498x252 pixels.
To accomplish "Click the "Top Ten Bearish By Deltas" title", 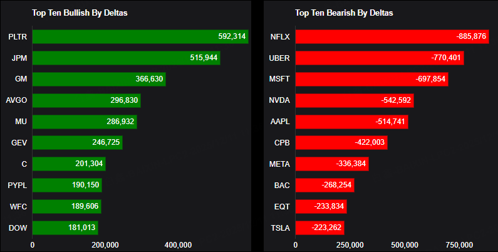I will coord(344,13).
